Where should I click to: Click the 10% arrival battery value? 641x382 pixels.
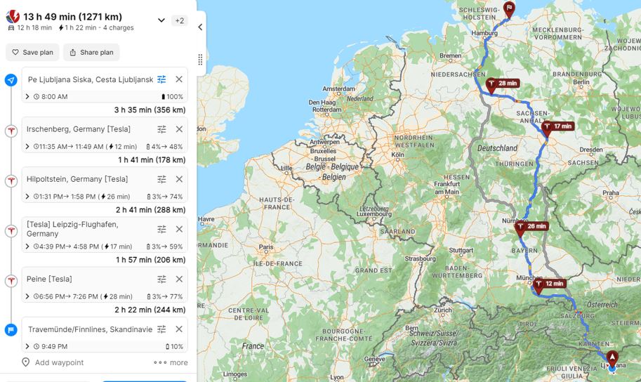point(174,346)
